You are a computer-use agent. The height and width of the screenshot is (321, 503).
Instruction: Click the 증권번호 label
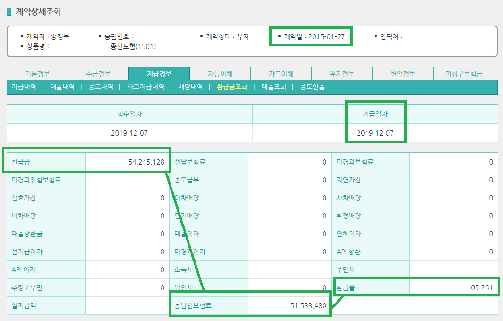coord(119,36)
